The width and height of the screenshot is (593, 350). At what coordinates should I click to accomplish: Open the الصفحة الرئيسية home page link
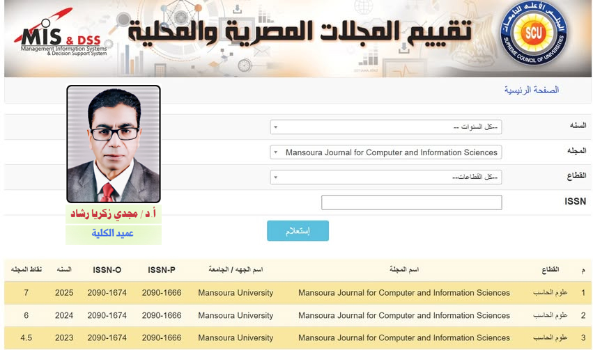coord(532,90)
